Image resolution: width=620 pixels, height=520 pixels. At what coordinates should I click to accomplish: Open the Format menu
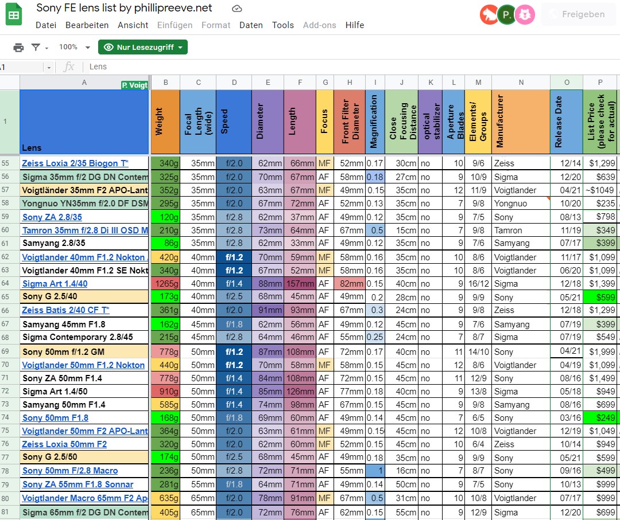216,25
